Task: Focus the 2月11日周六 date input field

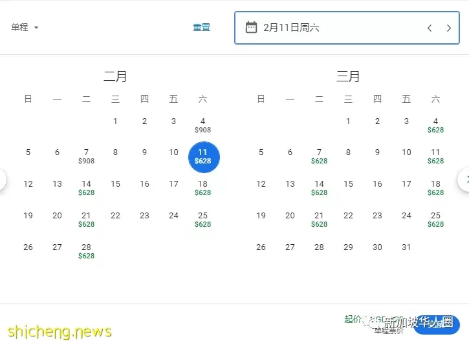Action: click(347, 28)
